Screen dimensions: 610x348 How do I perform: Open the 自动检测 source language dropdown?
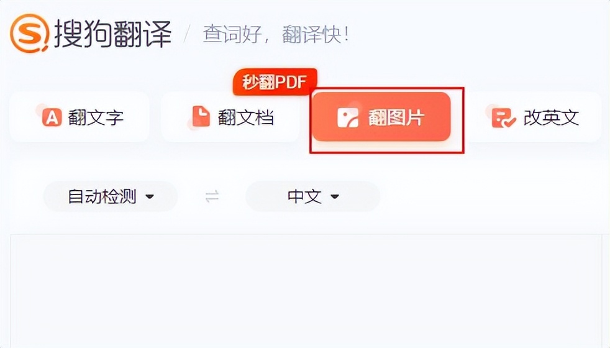click(111, 196)
